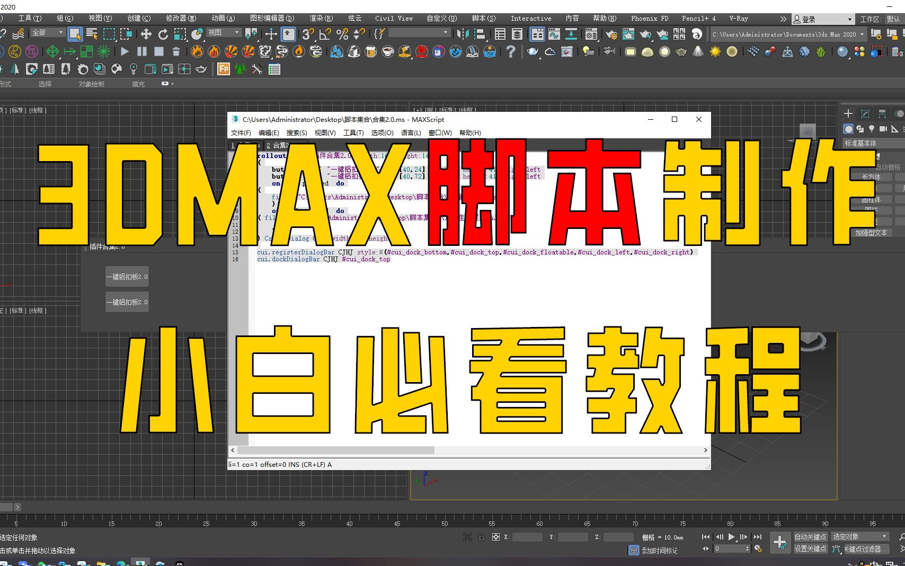Open the 渲染(R) main menu
905x566 pixels.
point(321,19)
